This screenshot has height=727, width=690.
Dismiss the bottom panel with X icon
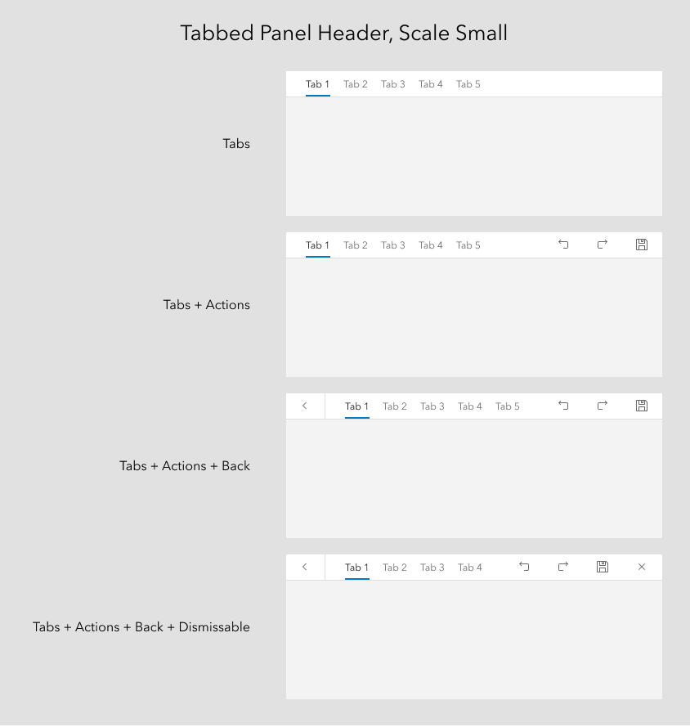click(x=641, y=567)
